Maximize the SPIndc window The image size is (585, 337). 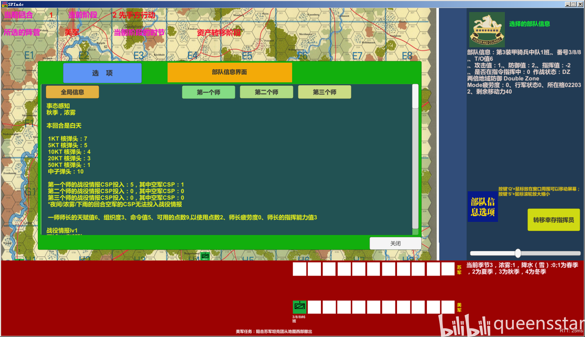(574, 4)
